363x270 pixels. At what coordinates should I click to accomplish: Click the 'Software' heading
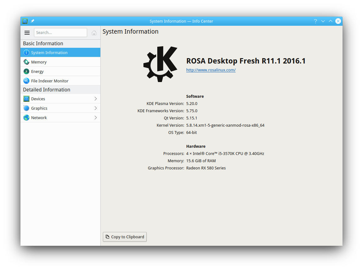195,96
